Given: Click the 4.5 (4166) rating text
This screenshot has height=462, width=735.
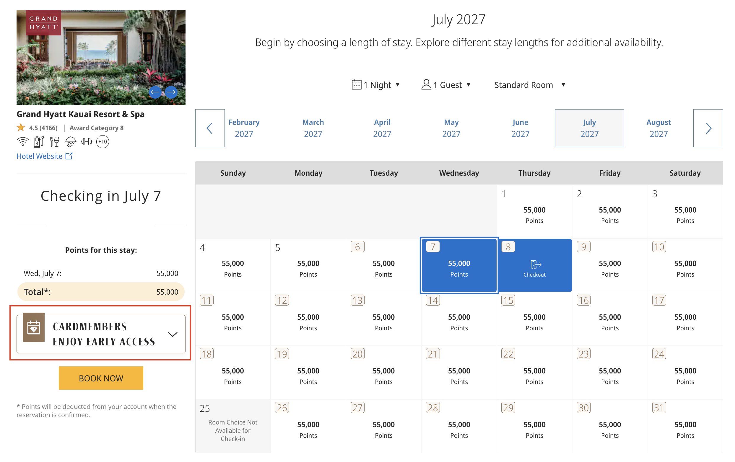Looking at the screenshot, I should tap(43, 128).
